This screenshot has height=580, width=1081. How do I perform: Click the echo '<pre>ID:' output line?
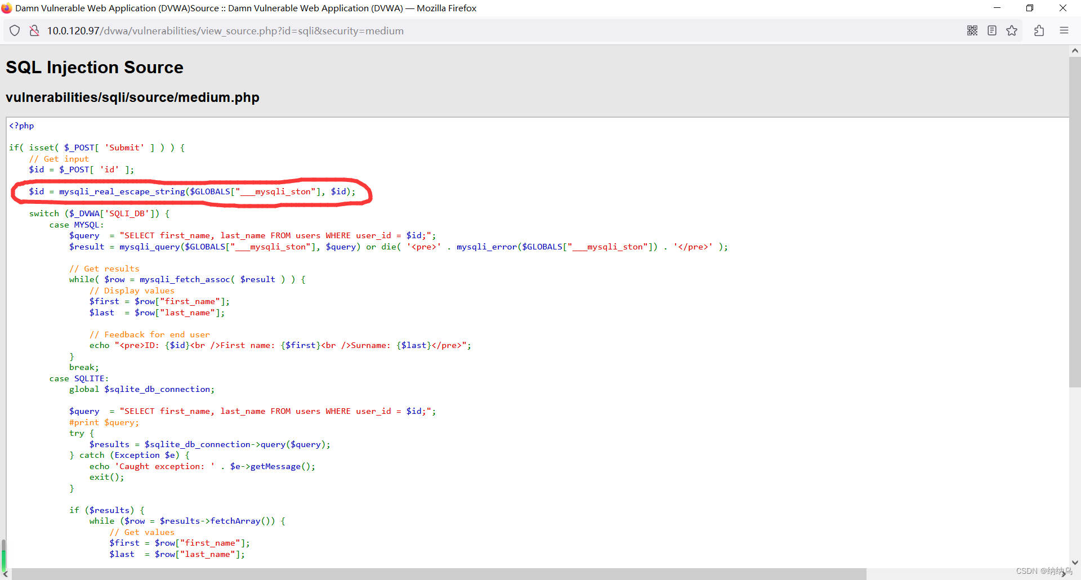point(280,345)
